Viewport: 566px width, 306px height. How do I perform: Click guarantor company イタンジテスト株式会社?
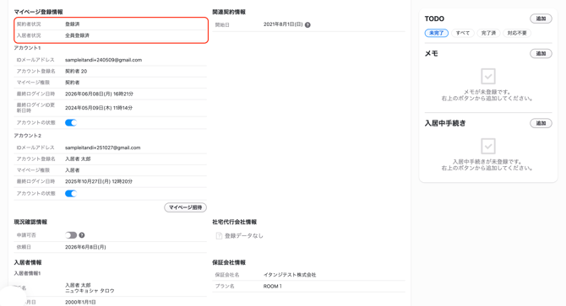[x=290, y=275]
